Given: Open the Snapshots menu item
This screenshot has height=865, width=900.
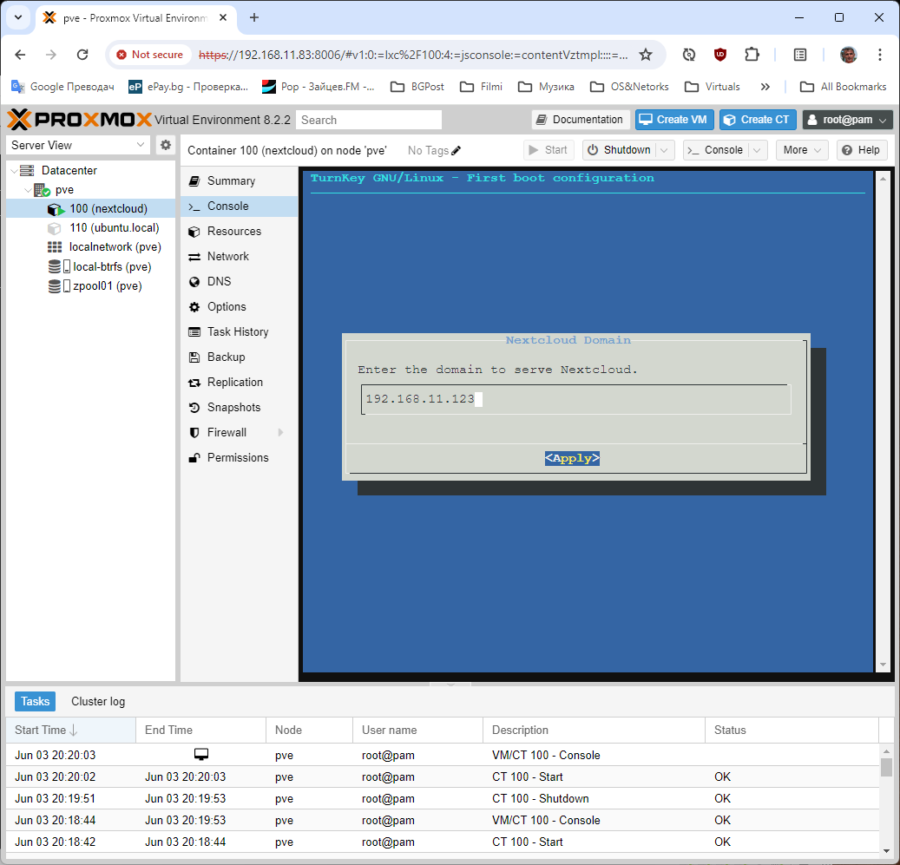Looking at the screenshot, I should pos(240,407).
